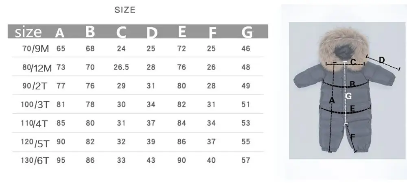Click the 130/6T size label
This screenshot has height=183, width=407.
[35, 161]
